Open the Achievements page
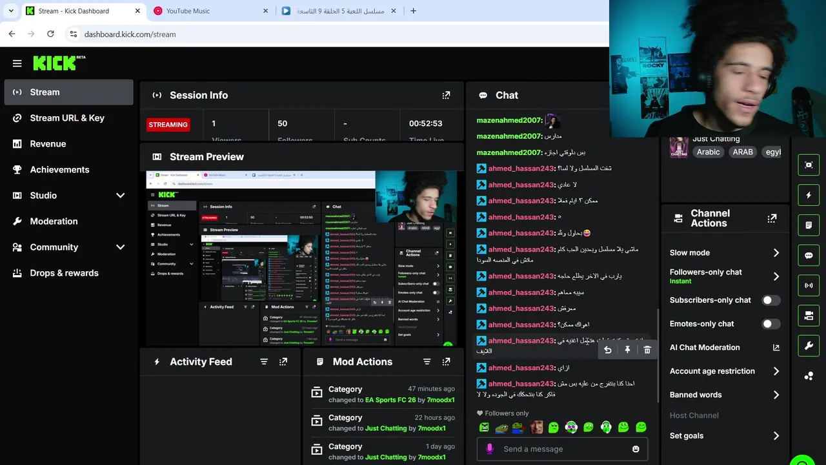826x465 pixels. (68, 169)
